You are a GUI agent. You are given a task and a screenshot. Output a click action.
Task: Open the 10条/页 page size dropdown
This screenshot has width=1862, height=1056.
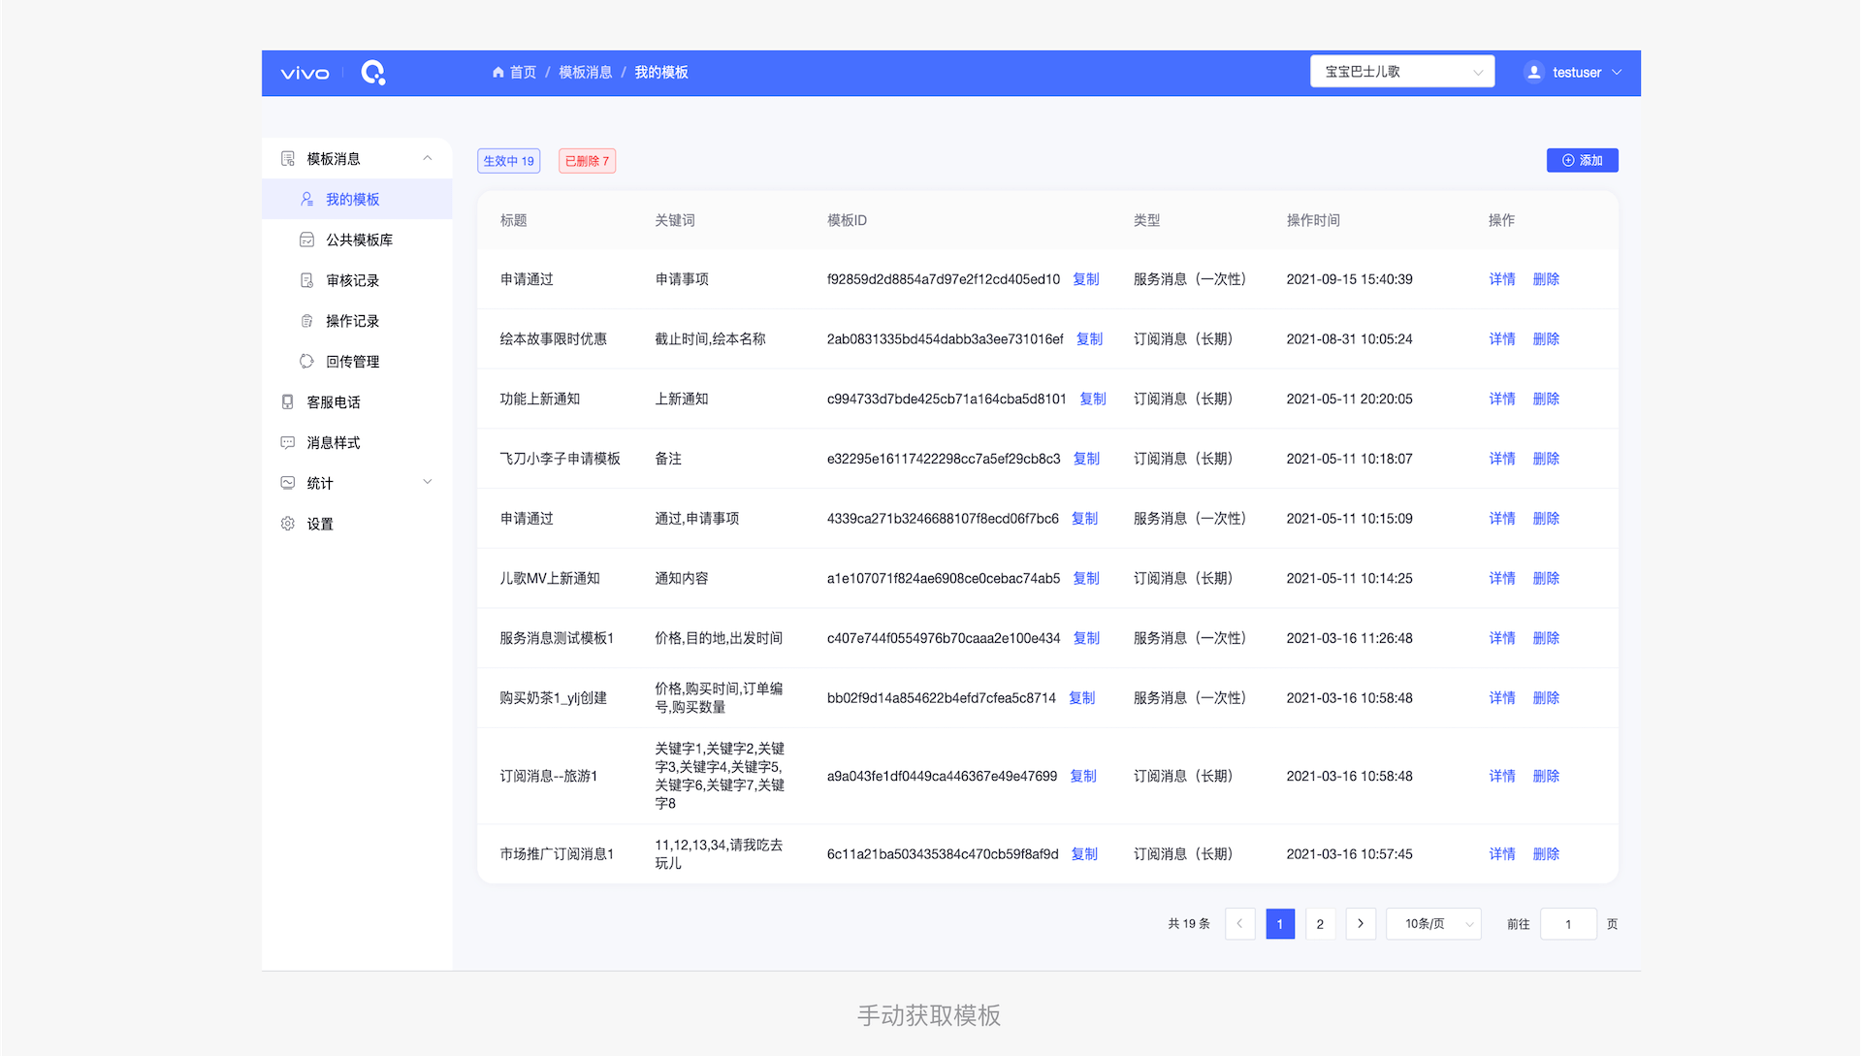click(1432, 923)
